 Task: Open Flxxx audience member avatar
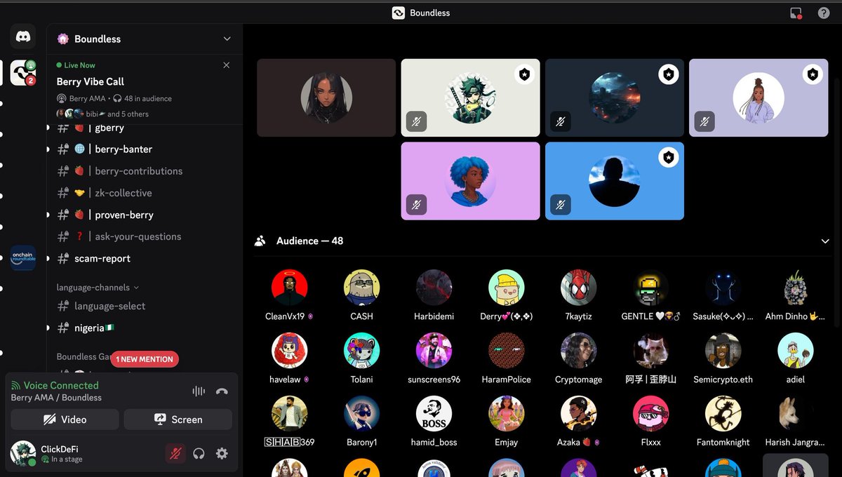tap(651, 413)
